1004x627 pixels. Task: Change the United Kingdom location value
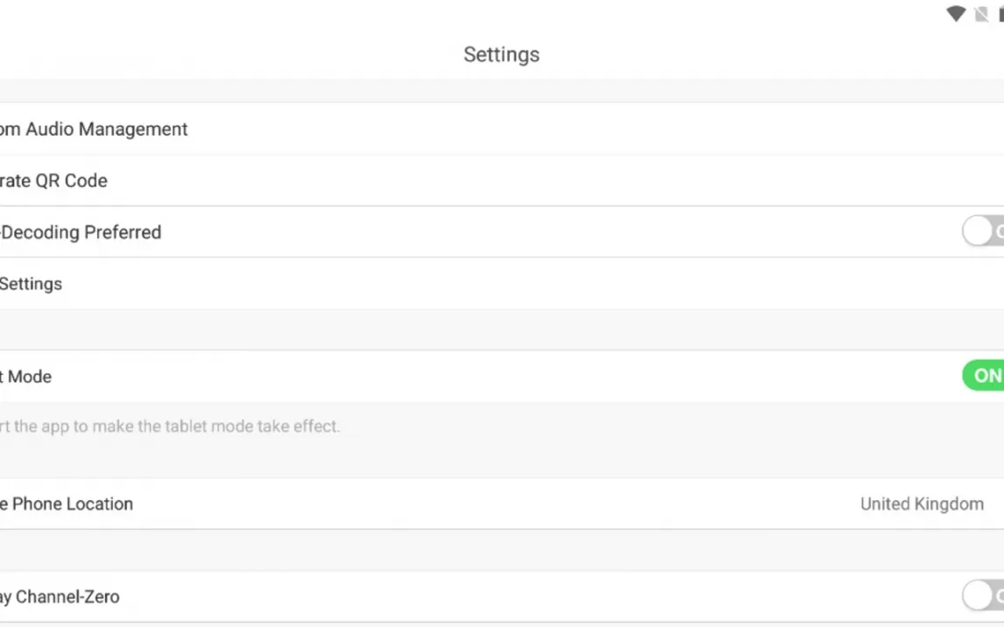921,504
